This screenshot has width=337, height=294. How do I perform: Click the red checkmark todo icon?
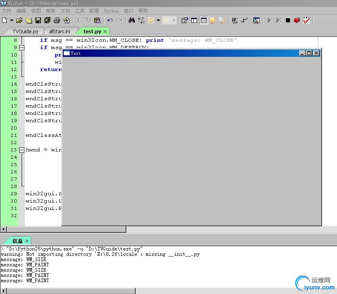tap(307, 20)
